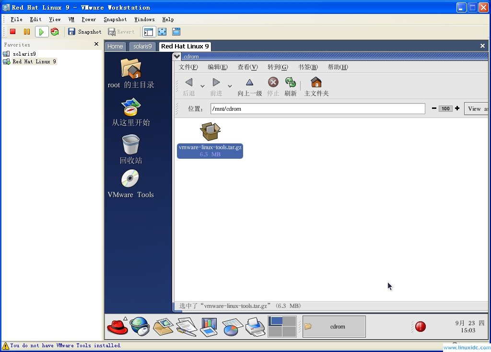Open the VM menu in VMware
This screenshot has width=491, height=352.
[x=71, y=20]
